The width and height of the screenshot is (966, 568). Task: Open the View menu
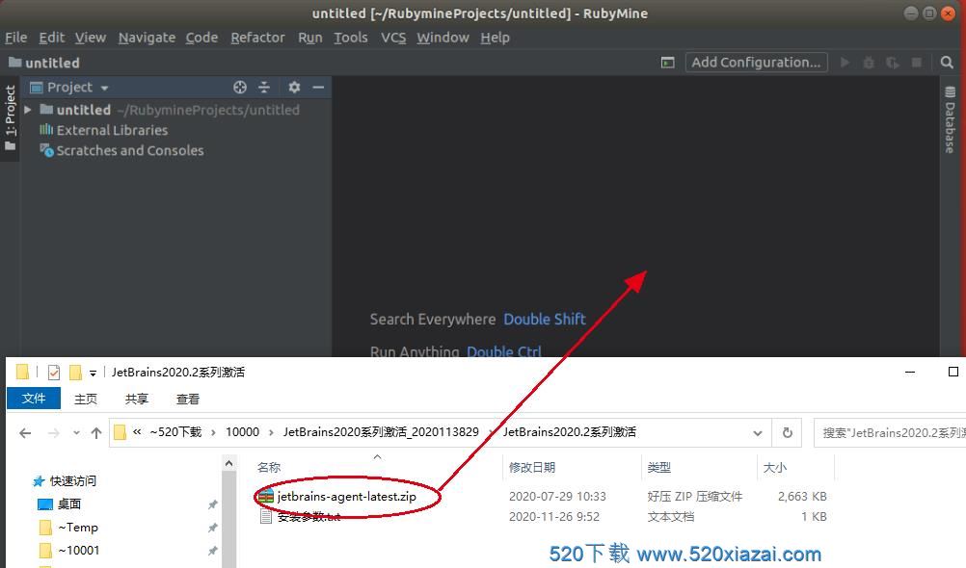click(x=91, y=38)
